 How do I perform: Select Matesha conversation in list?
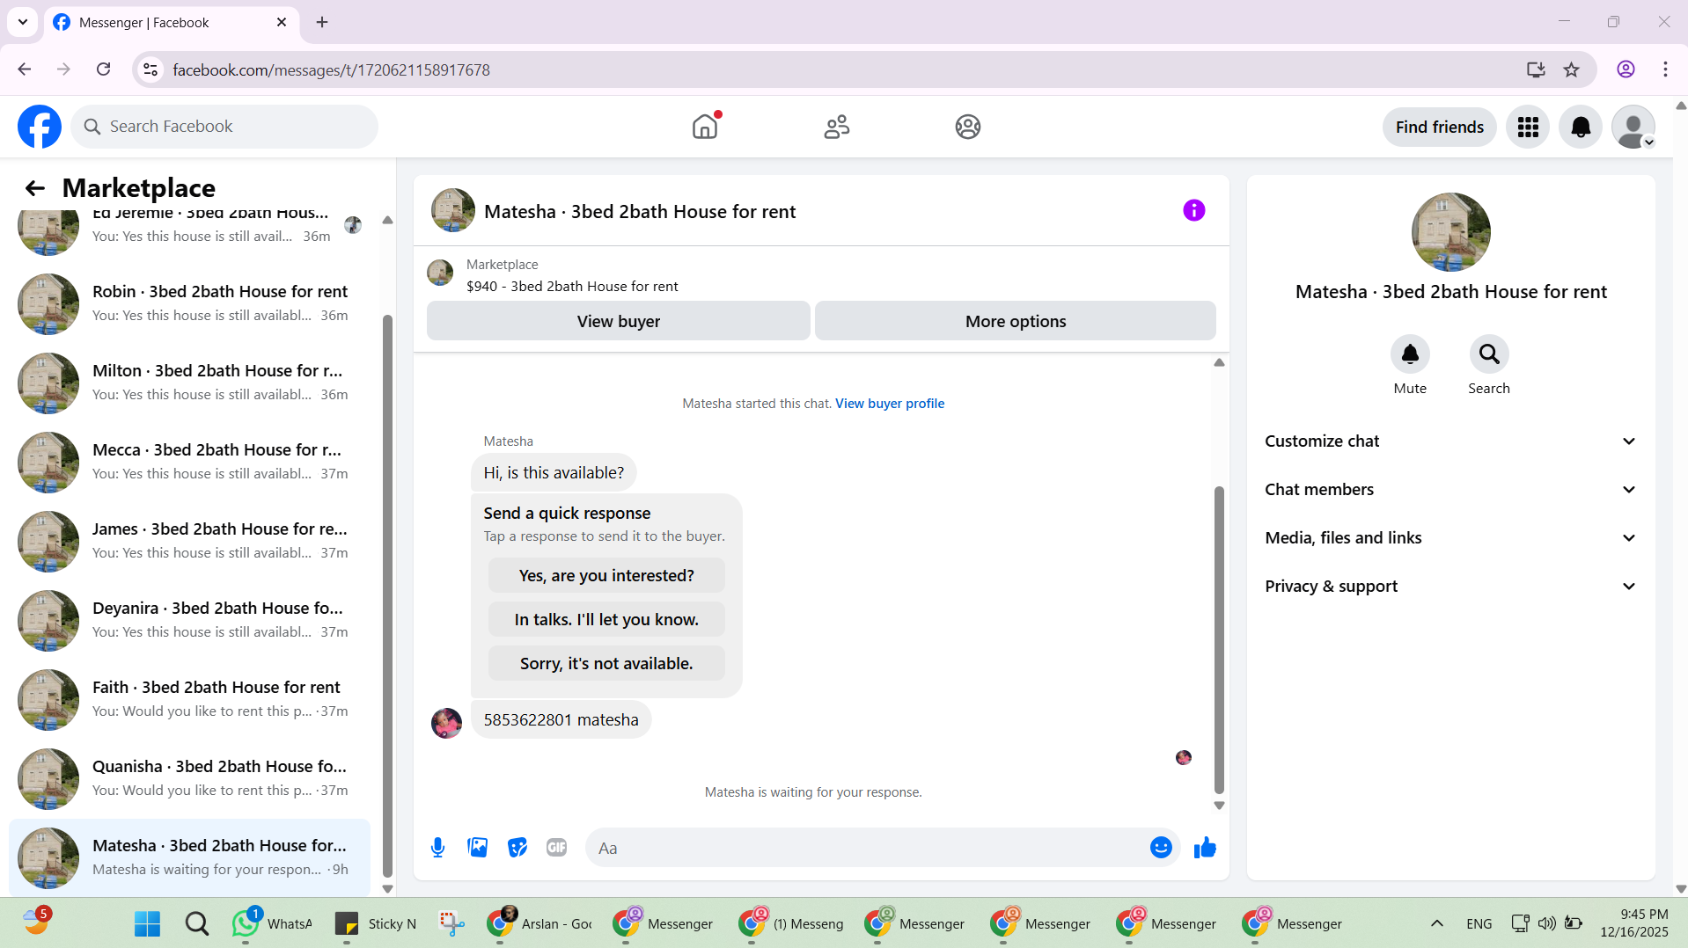click(x=189, y=857)
